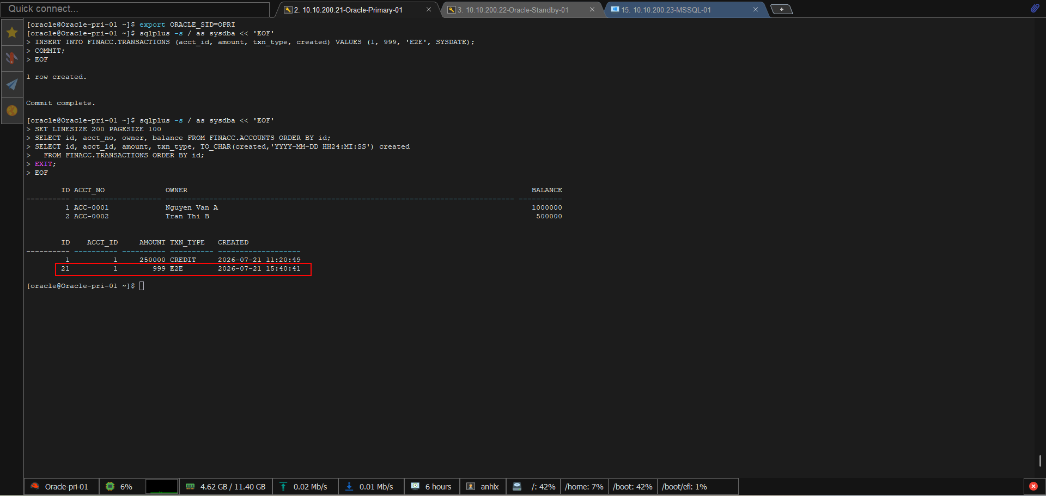Click the SSH key icon on Oracle-Primary-01 tab

coord(288,10)
